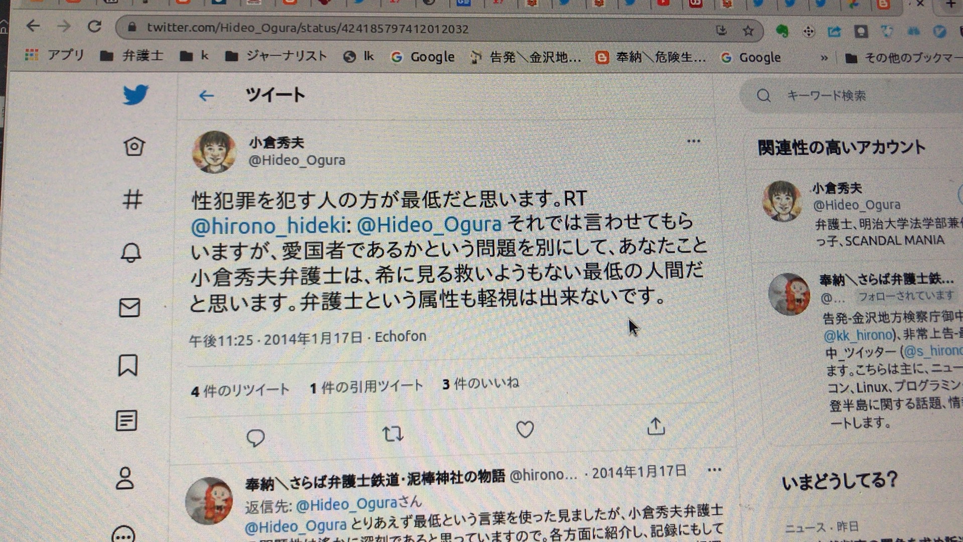Open three-dot menu on reply tweet
Image resolution: width=963 pixels, height=542 pixels.
pos(714,470)
